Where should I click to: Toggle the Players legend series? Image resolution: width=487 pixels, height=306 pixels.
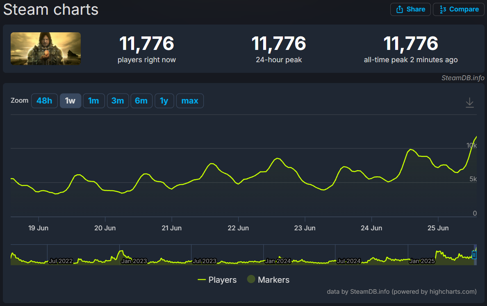click(x=217, y=280)
